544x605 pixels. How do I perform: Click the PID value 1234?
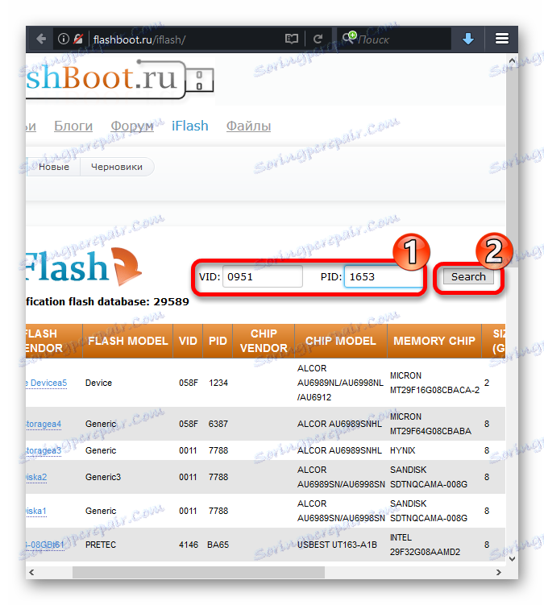click(x=218, y=383)
